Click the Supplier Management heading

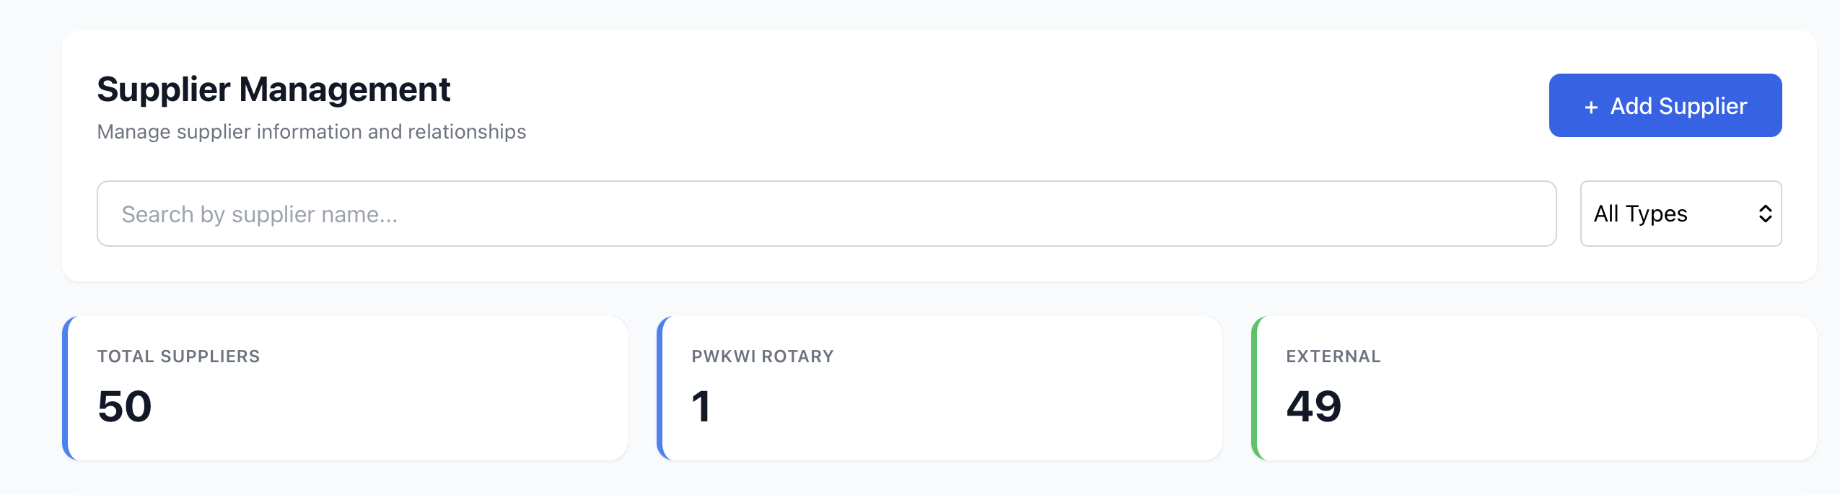[273, 89]
